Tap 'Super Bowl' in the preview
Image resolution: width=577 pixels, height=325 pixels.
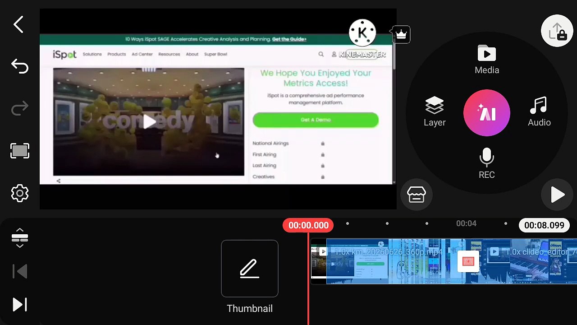(215, 54)
